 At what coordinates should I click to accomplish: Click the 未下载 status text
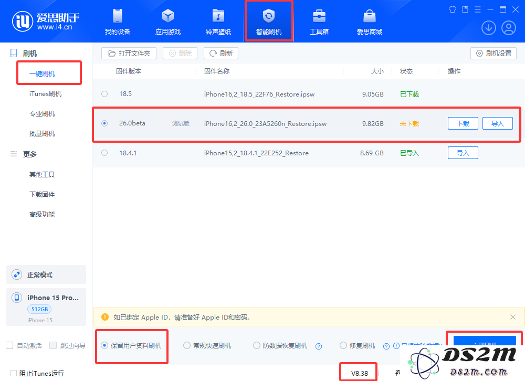click(x=409, y=123)
